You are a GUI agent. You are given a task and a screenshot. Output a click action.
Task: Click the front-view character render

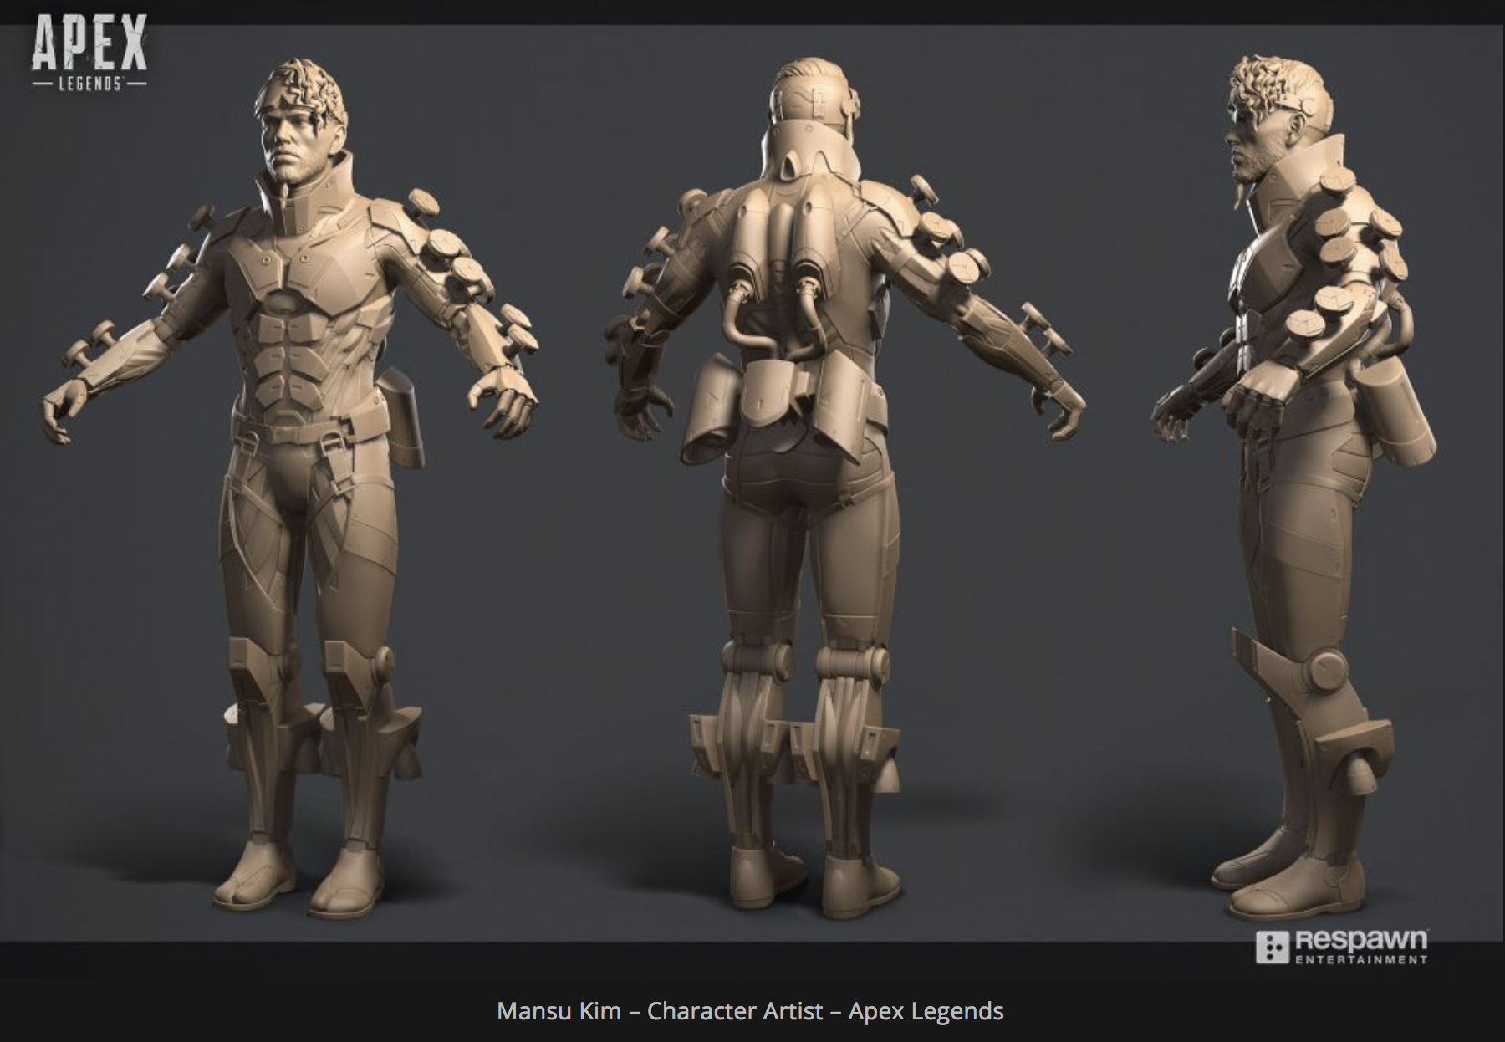pyautogui.click(x=291, y=488)
